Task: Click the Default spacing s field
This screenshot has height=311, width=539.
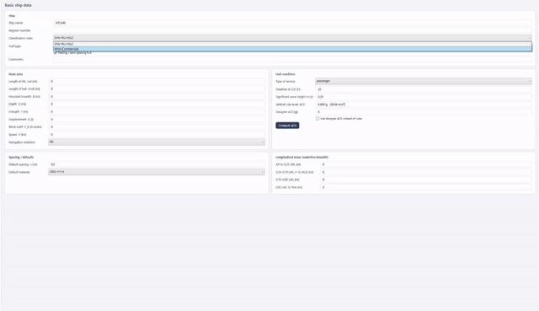Action: point(157,164)
